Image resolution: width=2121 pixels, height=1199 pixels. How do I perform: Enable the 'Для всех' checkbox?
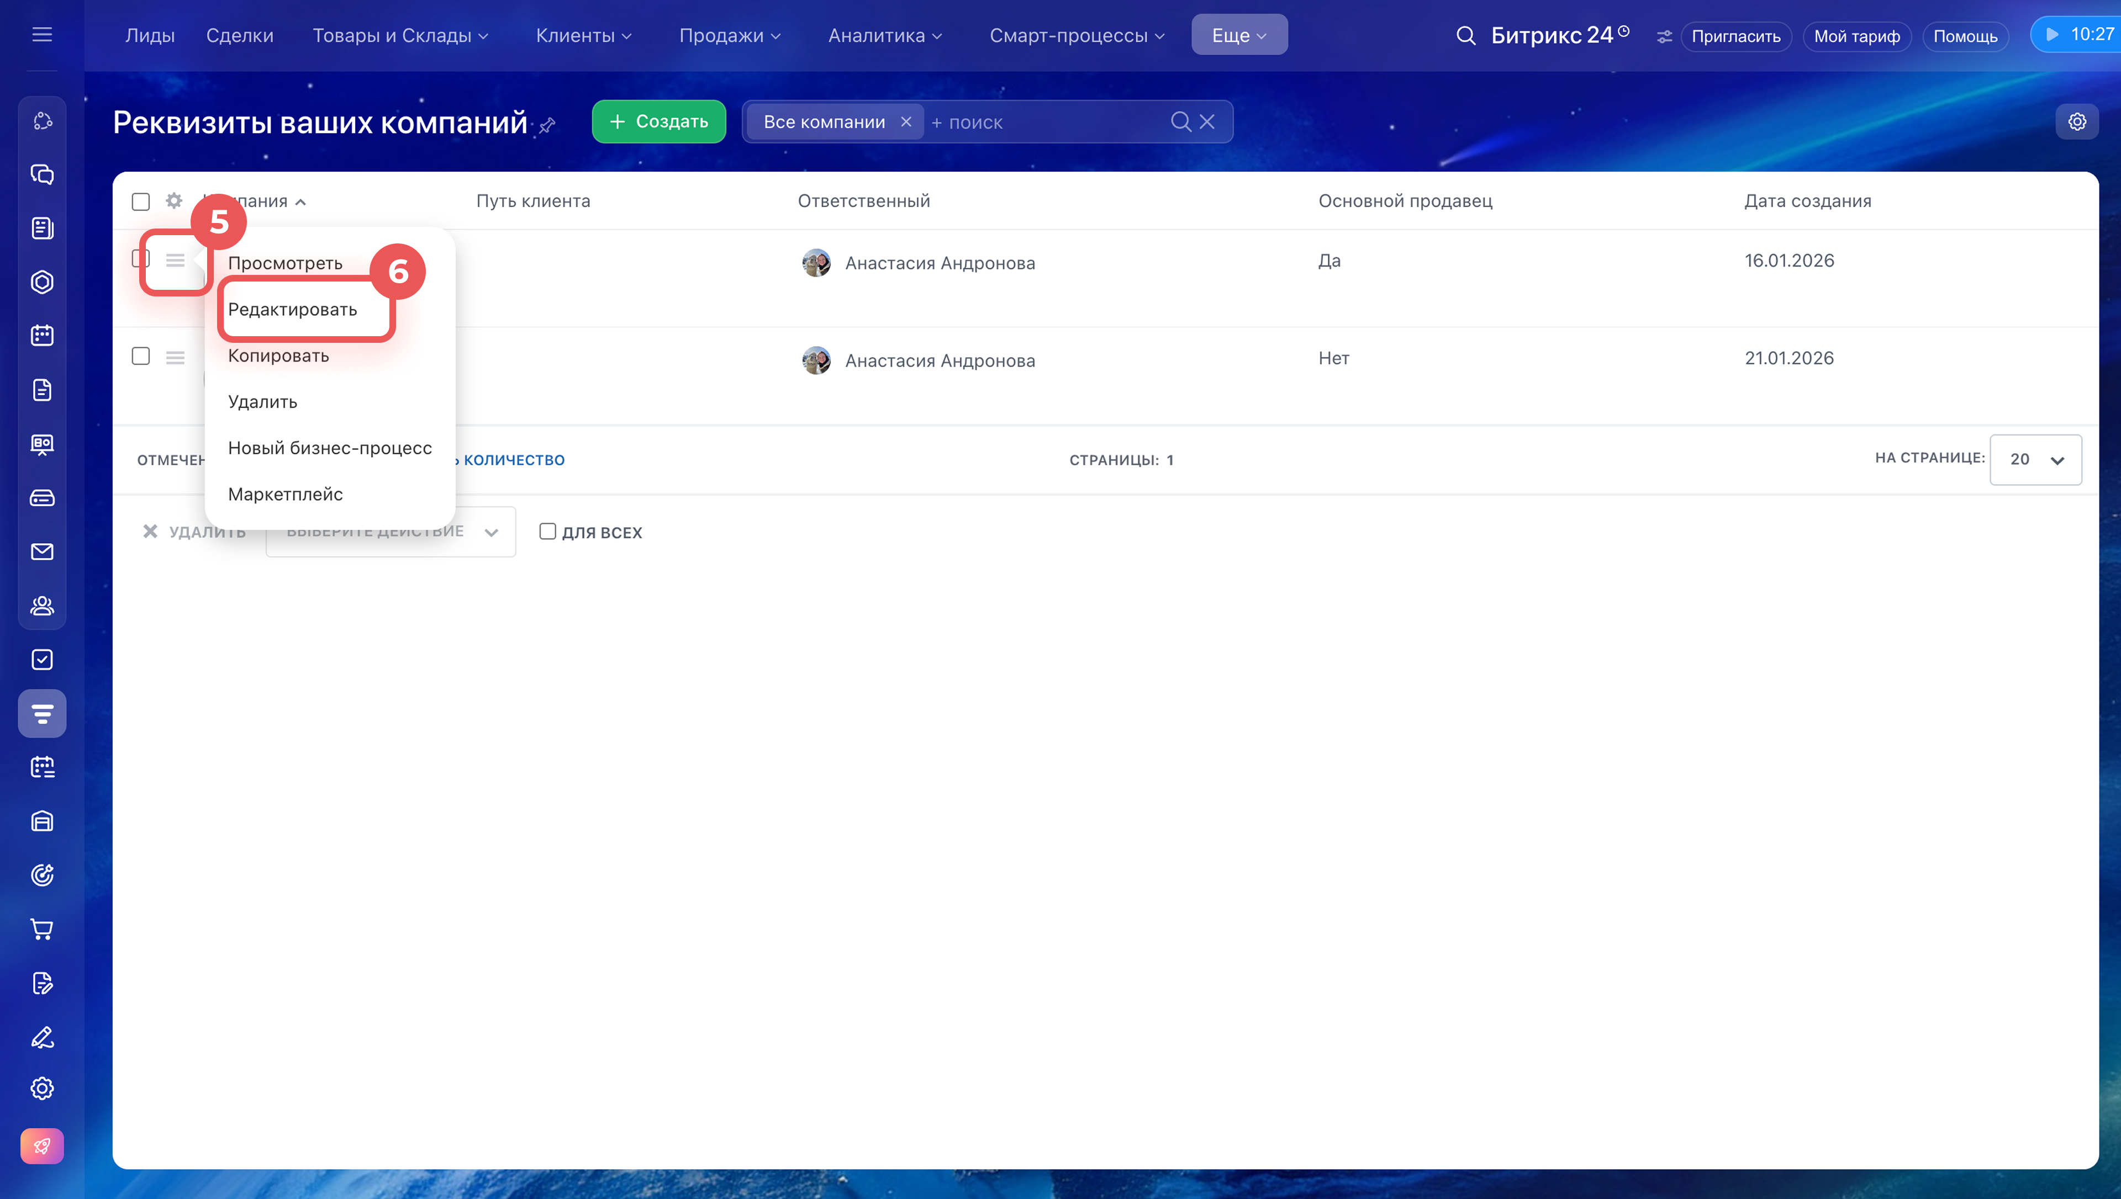[548, 532]
